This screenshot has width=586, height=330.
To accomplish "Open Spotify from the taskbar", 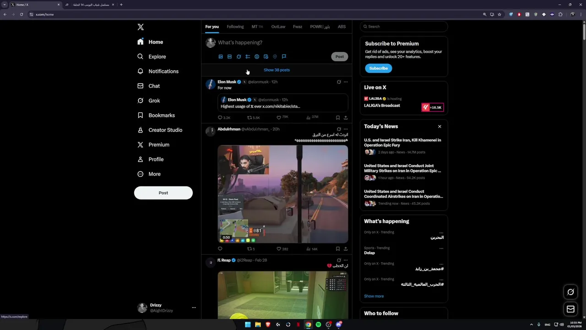I will (318, 324).
